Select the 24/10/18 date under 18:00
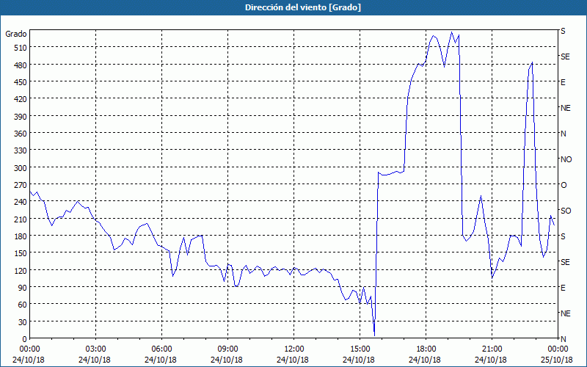The width and height of the screenshot is (587, 367). [425, 360]
